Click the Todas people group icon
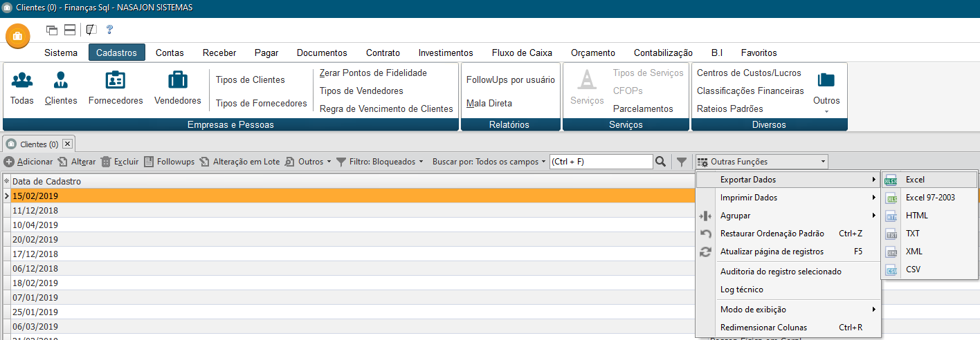The height and width of the screenshot is (340, 980). tap(22, 80)
